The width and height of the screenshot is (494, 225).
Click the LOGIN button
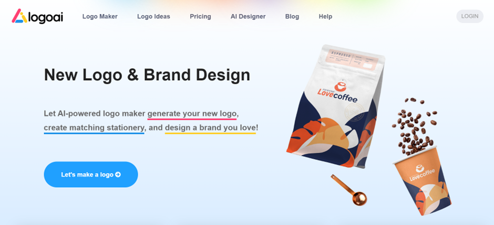[x=470, y=16]
